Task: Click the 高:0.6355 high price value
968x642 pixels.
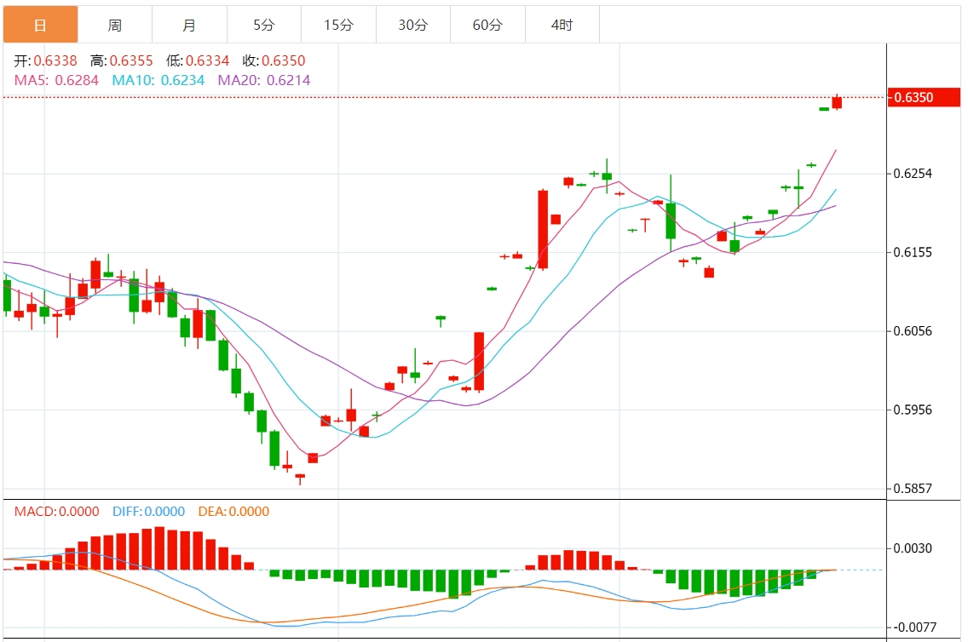Action: click(122, 60)
